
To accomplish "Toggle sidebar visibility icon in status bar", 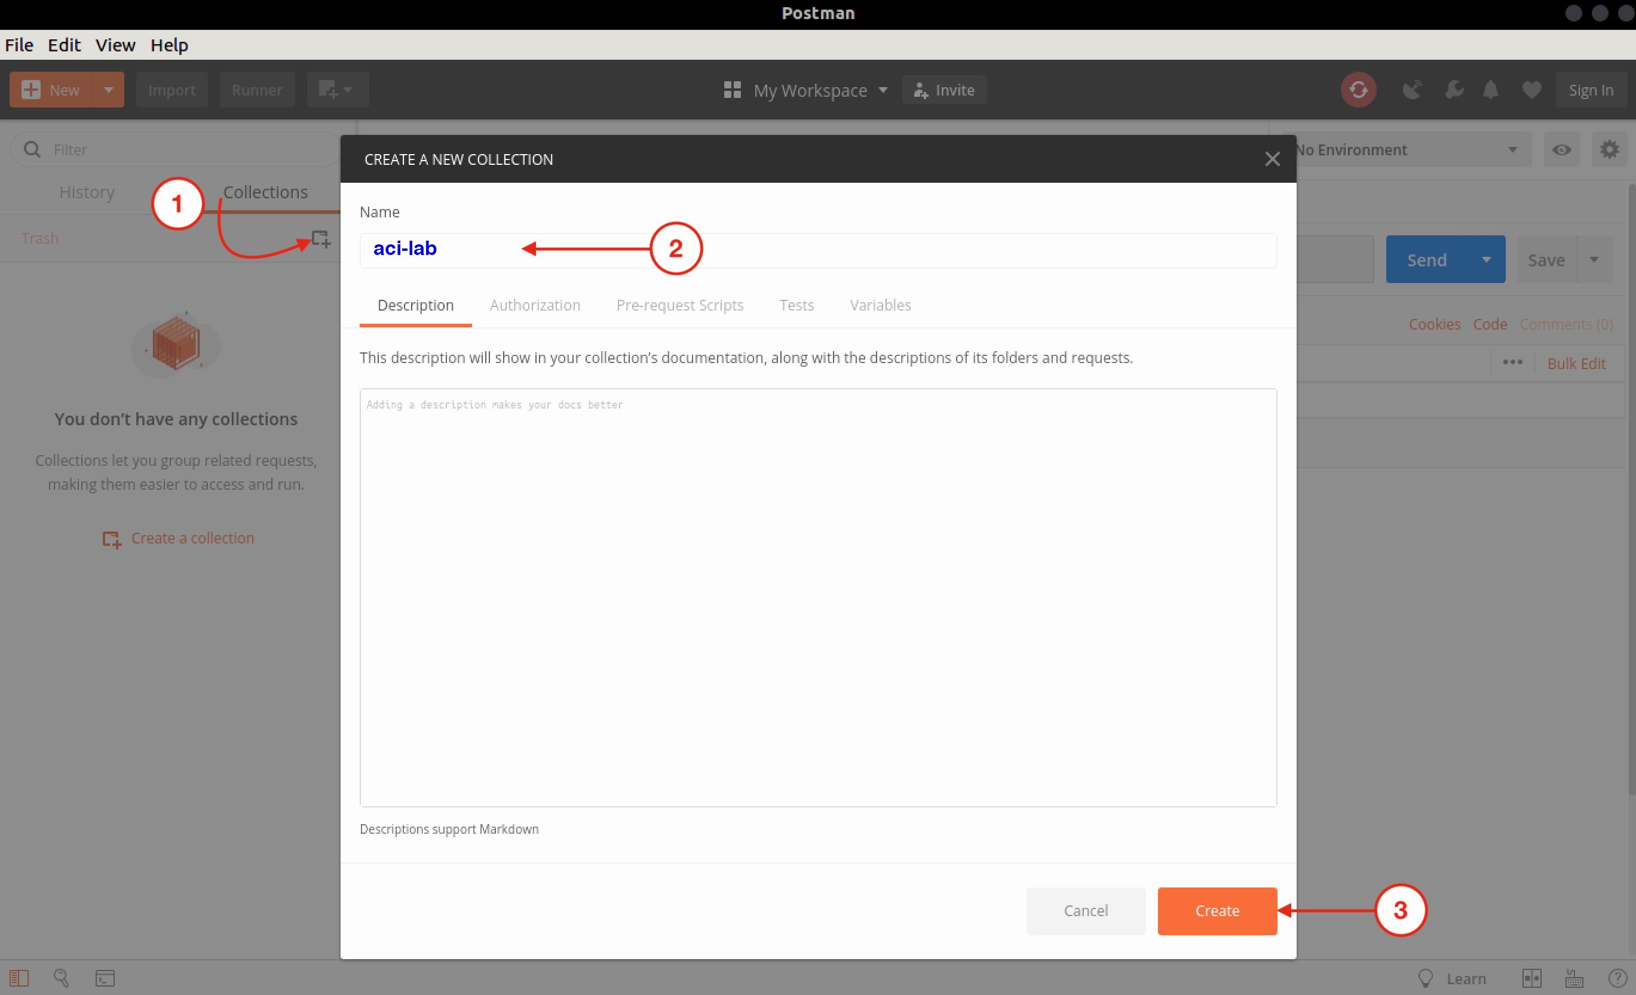I will click(19, 978).
